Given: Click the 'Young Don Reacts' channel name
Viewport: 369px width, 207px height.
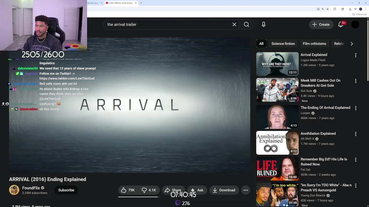Looking at the screenshot, I should pyautogui.click(x=313, y=195).
